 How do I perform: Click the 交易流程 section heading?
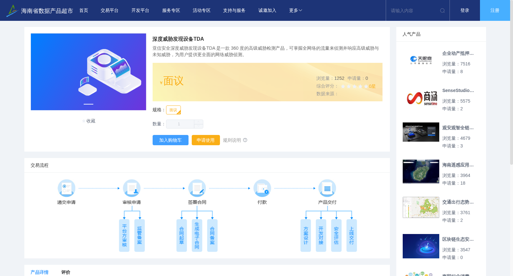pyautogui.click(x=39, y=165)
